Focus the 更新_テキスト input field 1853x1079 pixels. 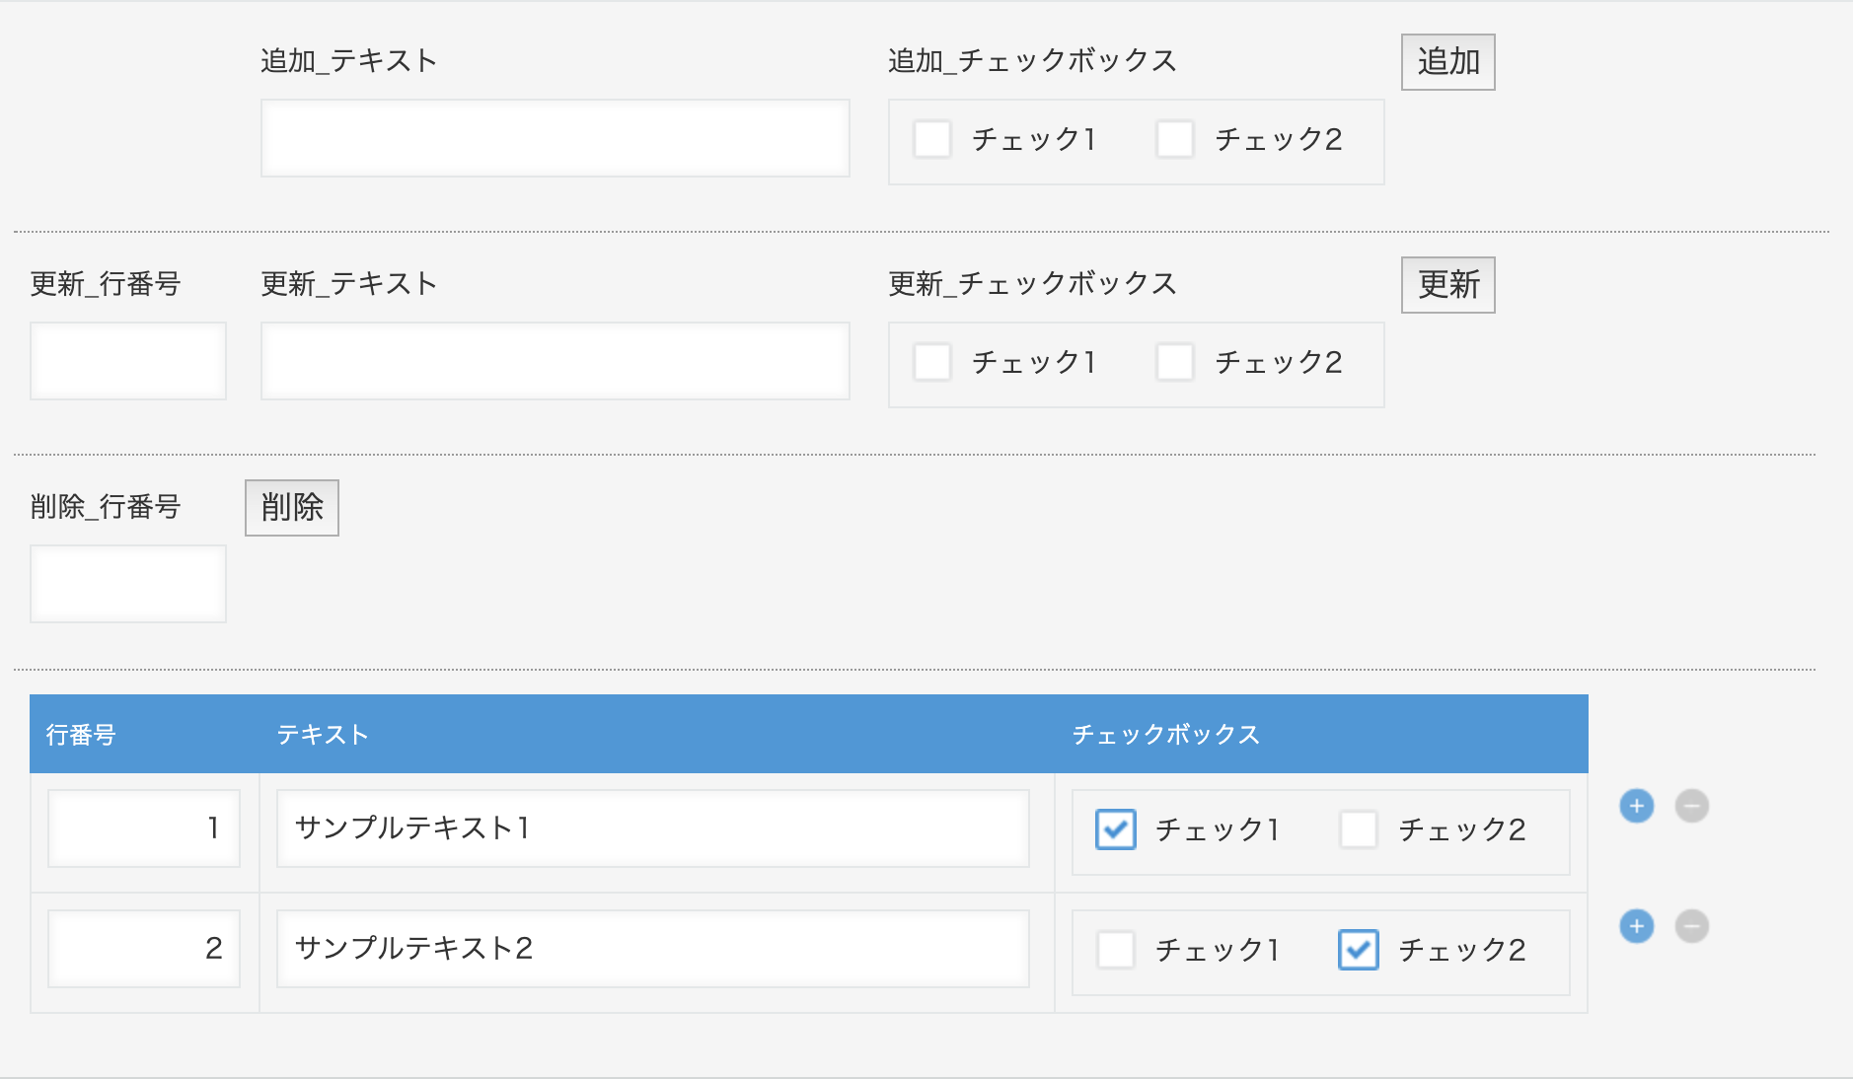coord(556,361)
